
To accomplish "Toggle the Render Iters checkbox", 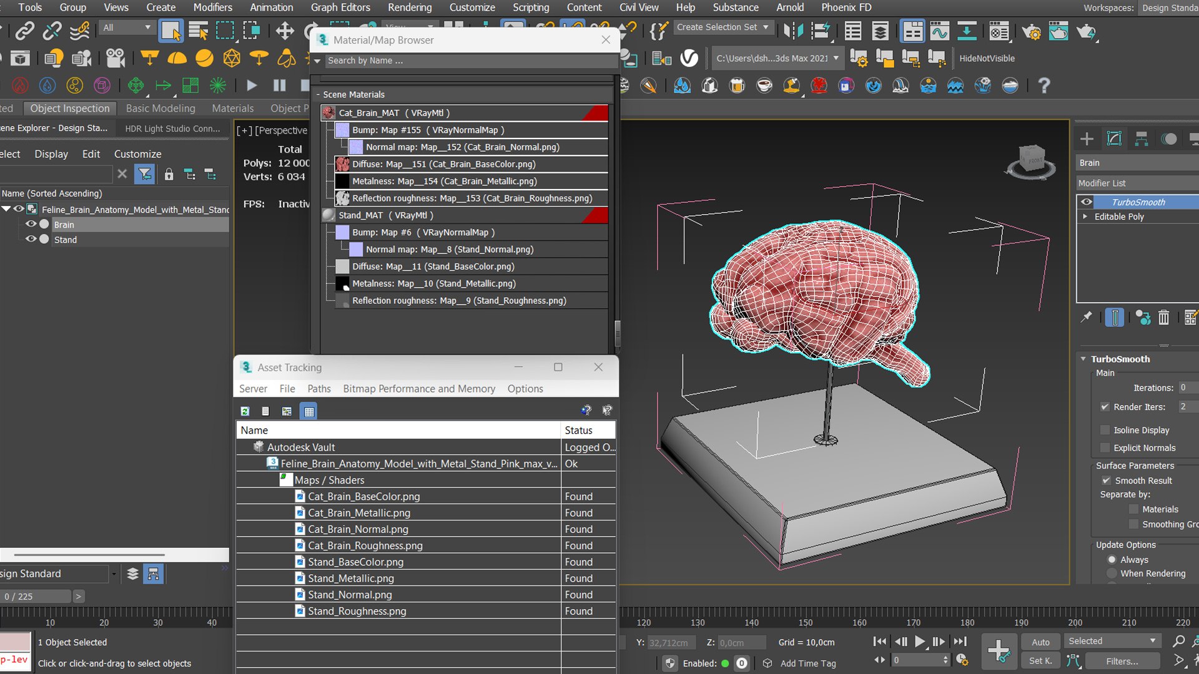I will coord(1105,407).
